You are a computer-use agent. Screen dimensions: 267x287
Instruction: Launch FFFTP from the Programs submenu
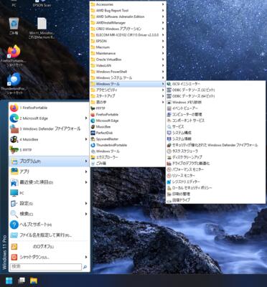[128, 108]
